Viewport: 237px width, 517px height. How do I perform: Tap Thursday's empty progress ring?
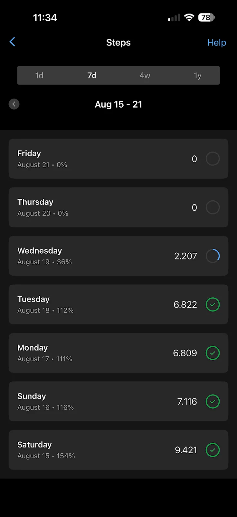point(213,207)
